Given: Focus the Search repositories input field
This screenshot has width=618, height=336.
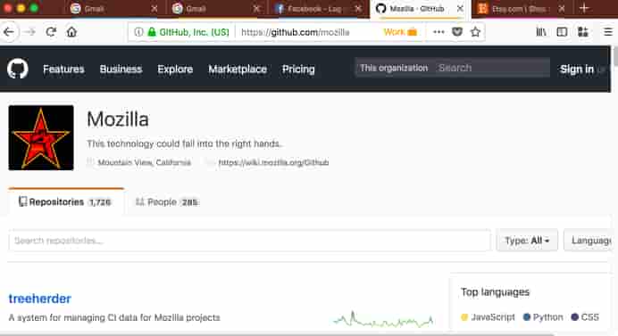Looking at the screenshot, I should [x=249, y=240].
